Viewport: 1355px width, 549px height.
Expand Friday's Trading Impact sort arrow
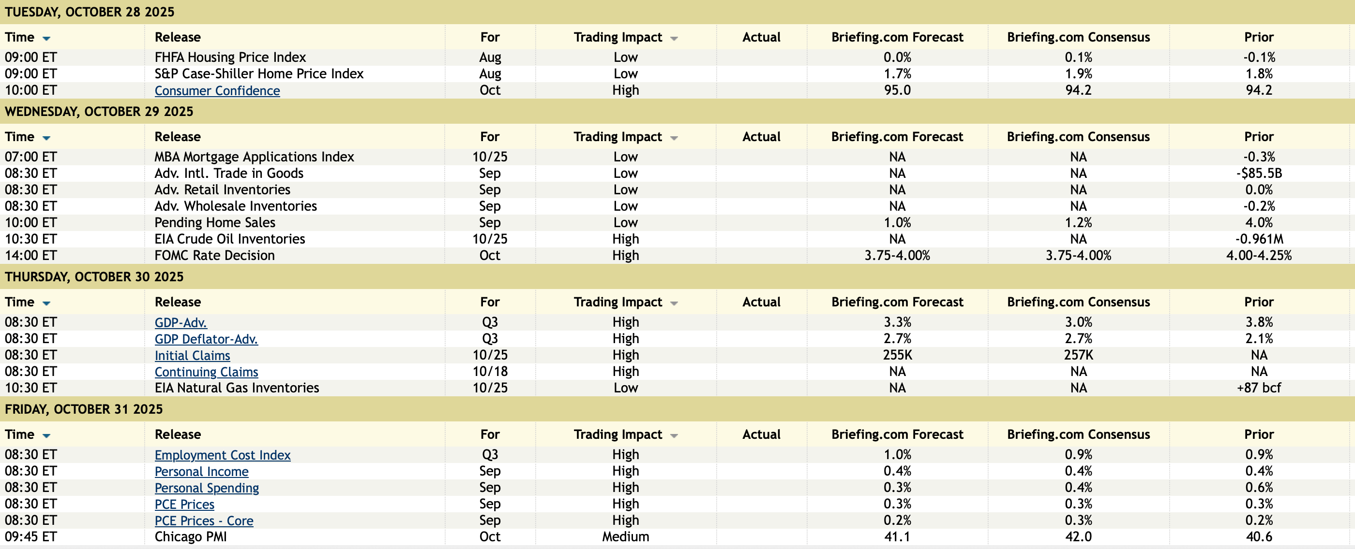674,435
